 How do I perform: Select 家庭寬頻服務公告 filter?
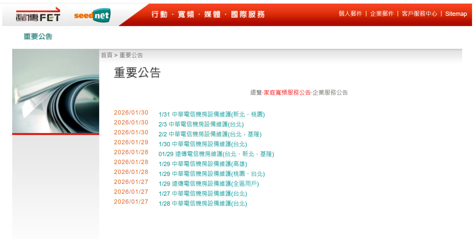(287, 92)
